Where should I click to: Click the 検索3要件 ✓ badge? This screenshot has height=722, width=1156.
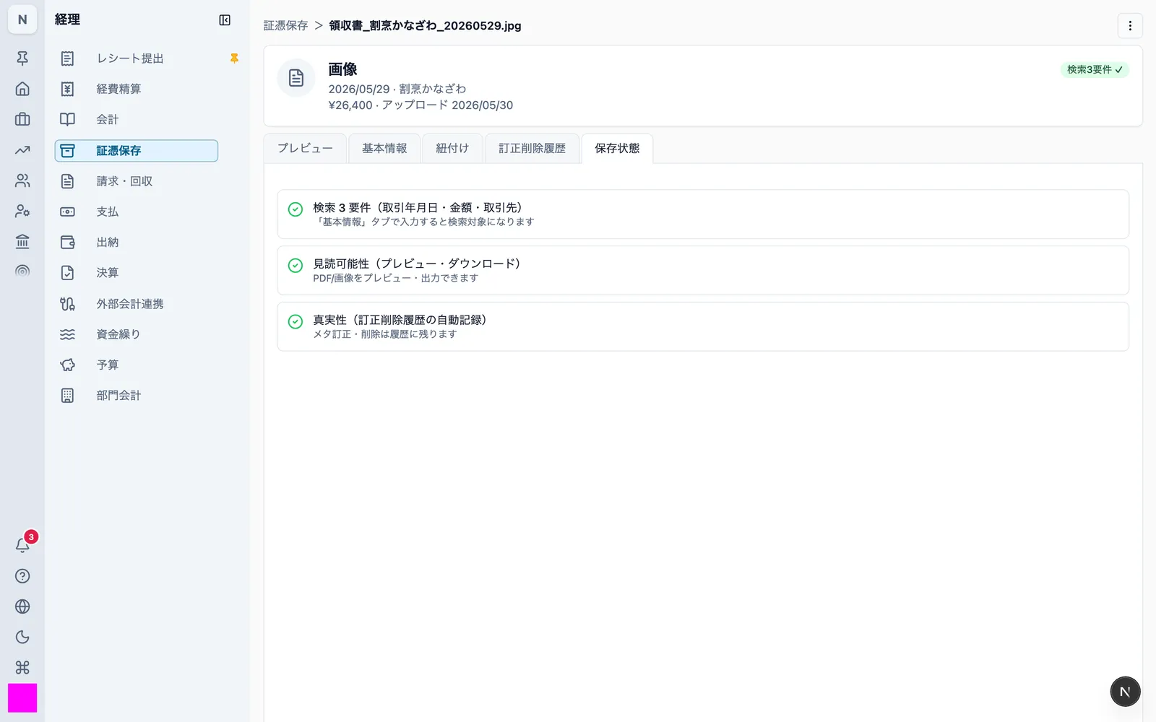1095,69
